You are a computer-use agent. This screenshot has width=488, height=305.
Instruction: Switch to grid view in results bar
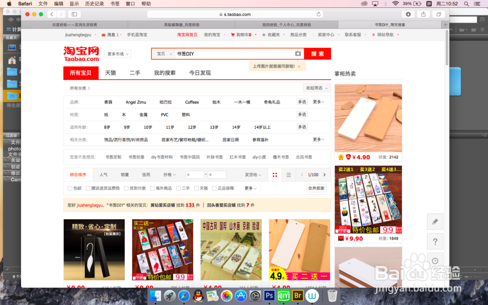[x=274, y=174]
